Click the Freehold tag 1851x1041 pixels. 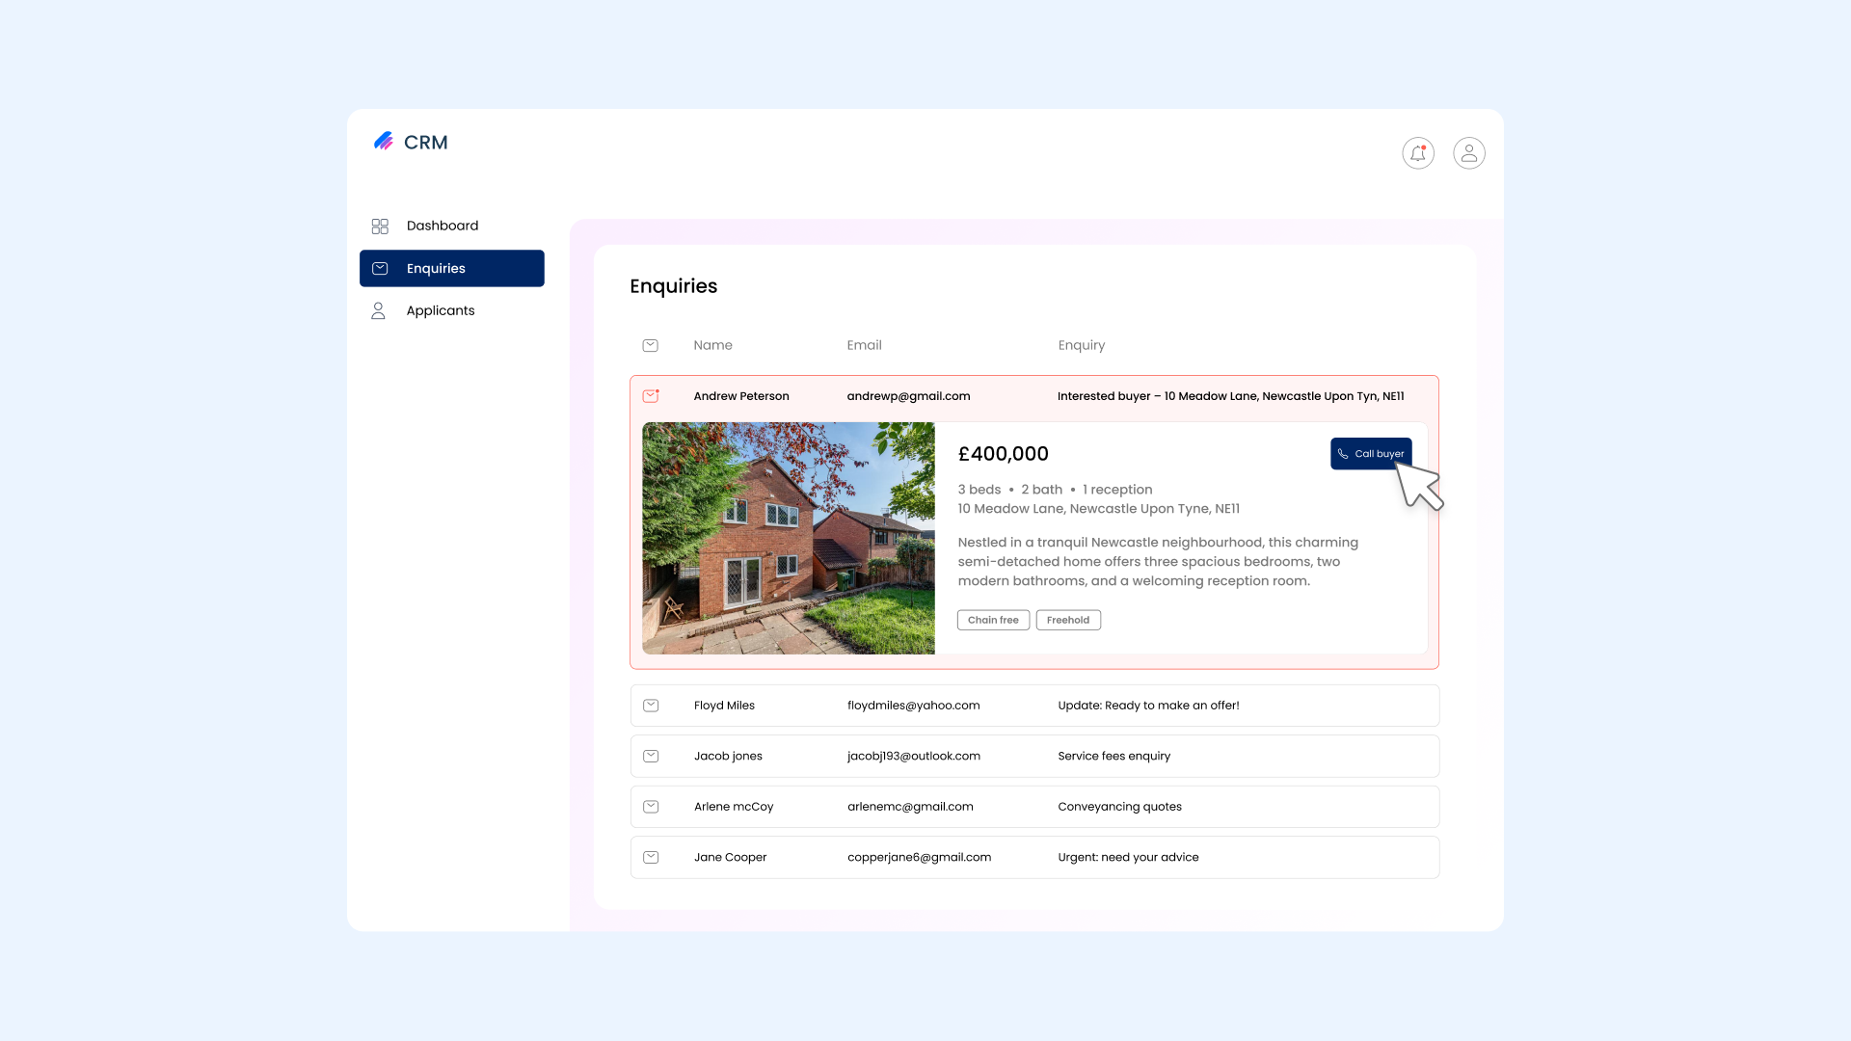tap(1068, 620)
